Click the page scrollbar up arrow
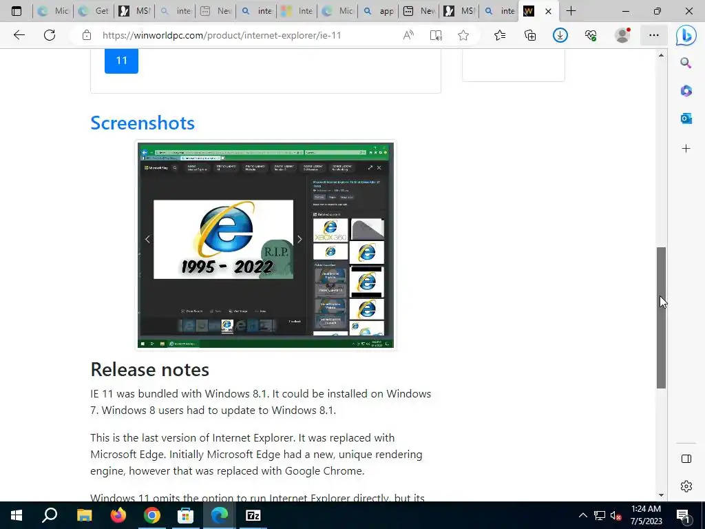Screen dimensions: 705x529 661,55
